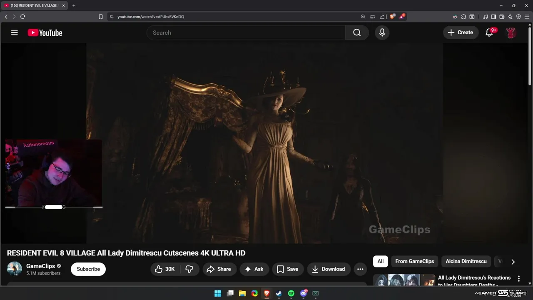
Task: Open the GameClips channel name link
Action: (40, 266)
